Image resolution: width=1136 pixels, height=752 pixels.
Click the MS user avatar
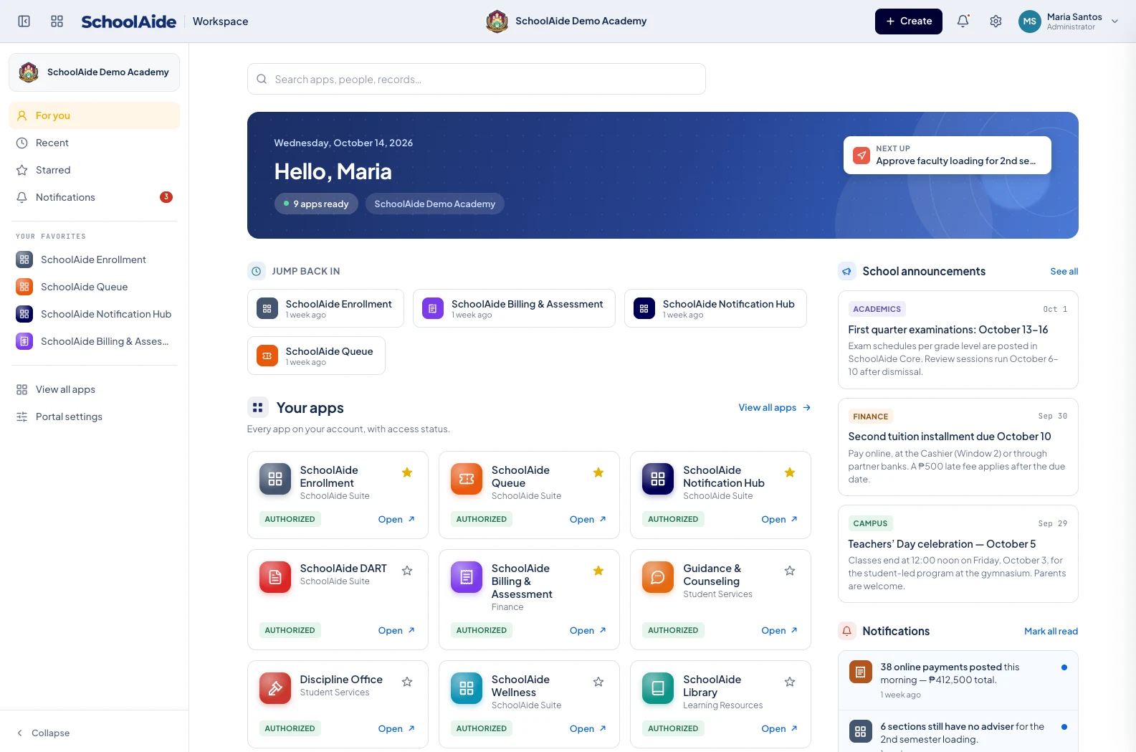pos(1029,22)
